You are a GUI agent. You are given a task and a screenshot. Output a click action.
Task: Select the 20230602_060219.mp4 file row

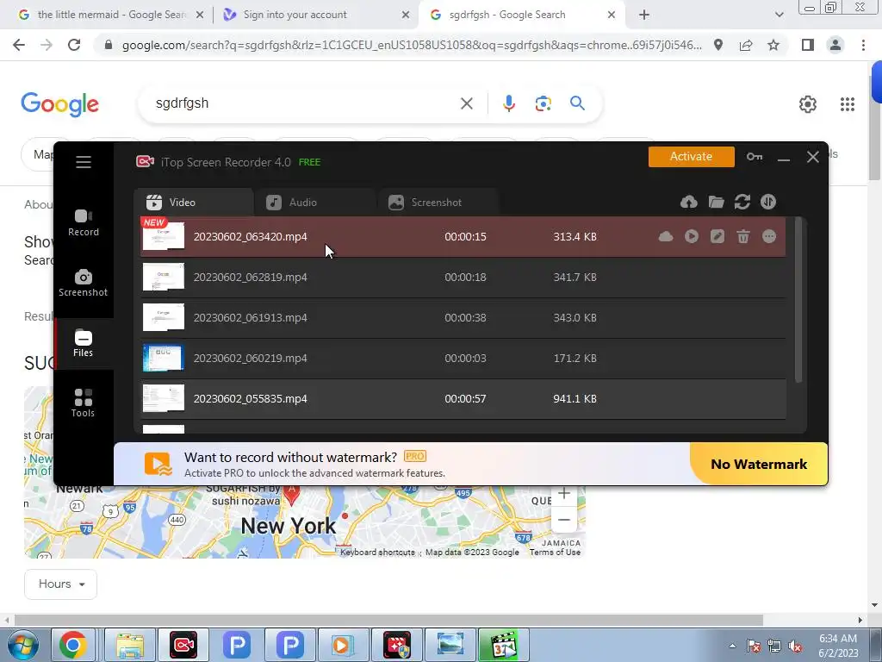tap(463, 358)
